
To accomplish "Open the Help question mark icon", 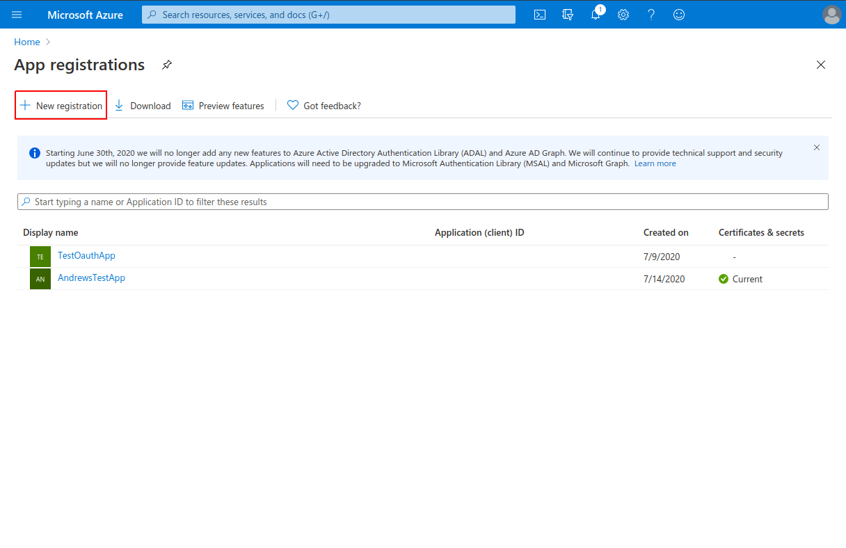I will [x=651, y=15].
